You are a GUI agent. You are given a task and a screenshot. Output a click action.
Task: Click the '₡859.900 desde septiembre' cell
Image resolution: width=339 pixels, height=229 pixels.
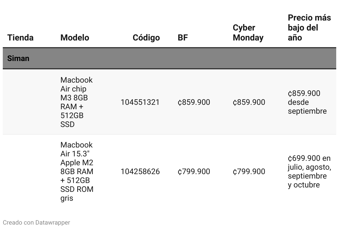click(x=307, y=102)
